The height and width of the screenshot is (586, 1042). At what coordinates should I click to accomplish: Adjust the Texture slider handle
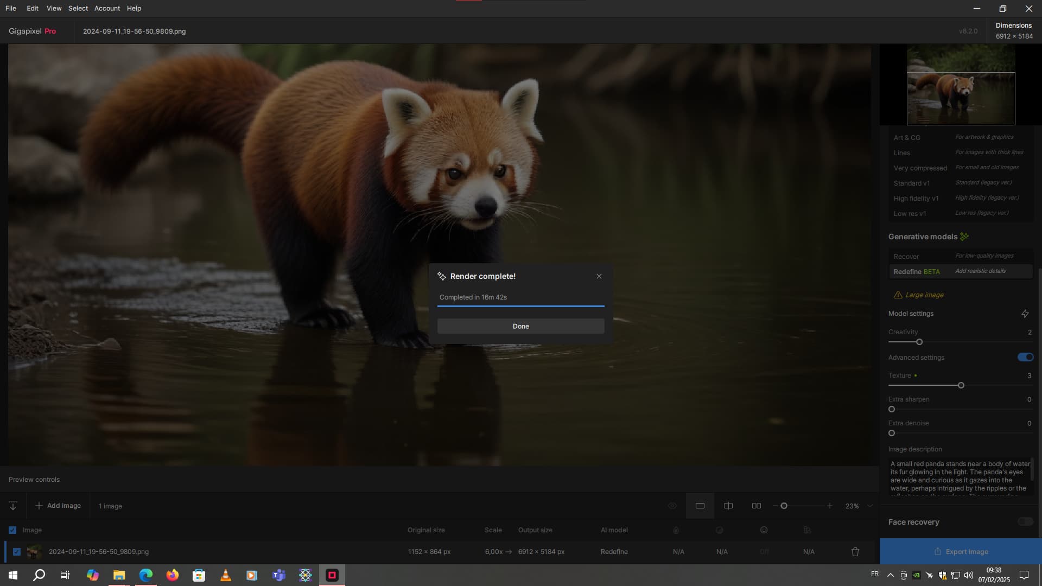click(x=961, y=385)
